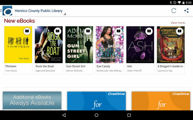The width and height of the screenshot is (193, 120).
Task: Expand the library selector dropdown triangle
Action: coord(65,14)
